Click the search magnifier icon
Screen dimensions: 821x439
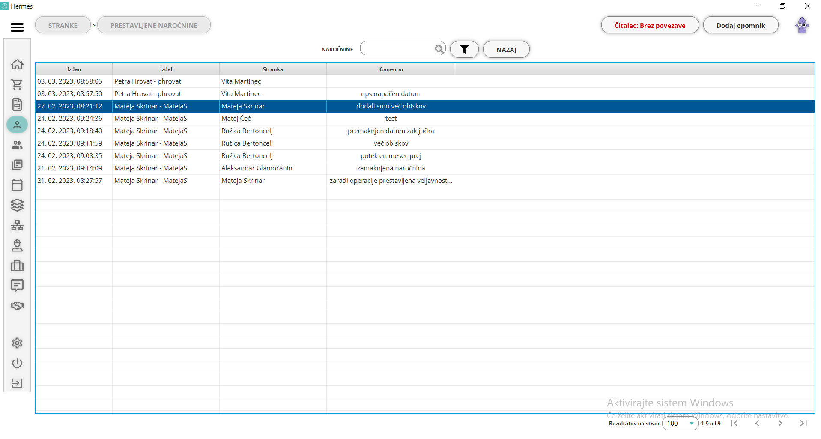point(439,49)
